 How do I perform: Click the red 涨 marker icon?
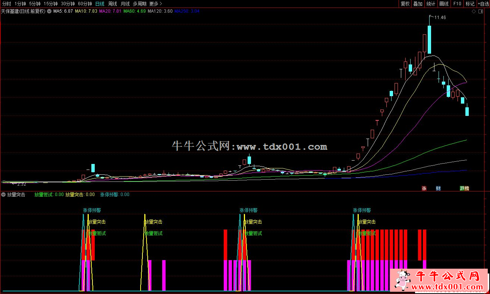424,189
